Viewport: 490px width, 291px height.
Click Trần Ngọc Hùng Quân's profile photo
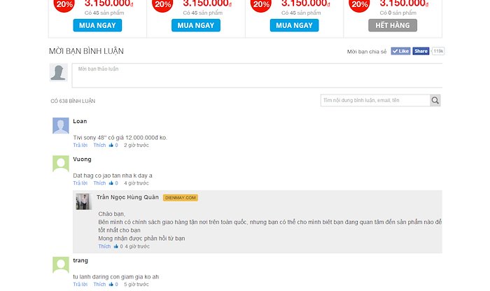(83, 201)
